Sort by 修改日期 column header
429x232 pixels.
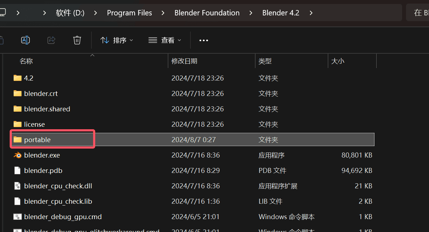(x=184, y=61)
